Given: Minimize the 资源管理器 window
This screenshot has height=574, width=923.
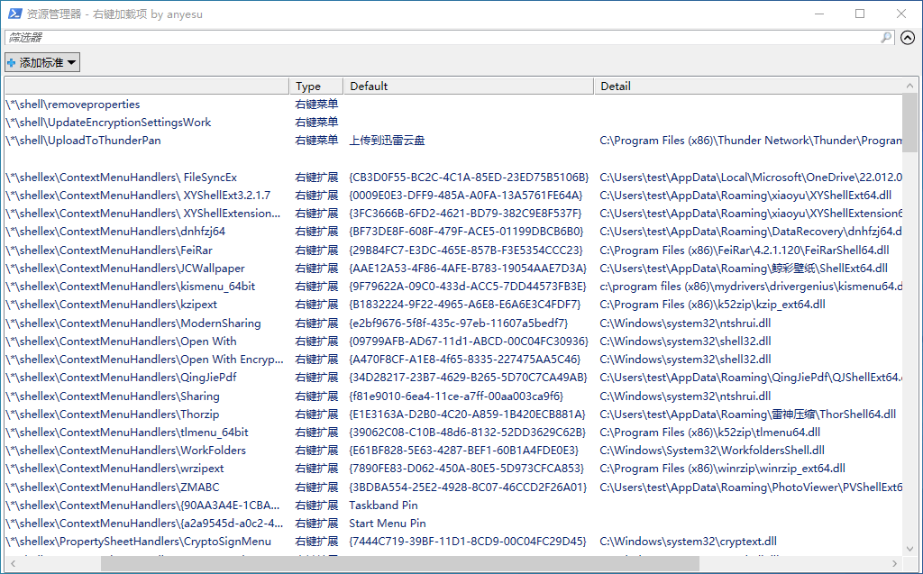Looking at the screenshot, I should pyautogui.click(x=818, y=14).
